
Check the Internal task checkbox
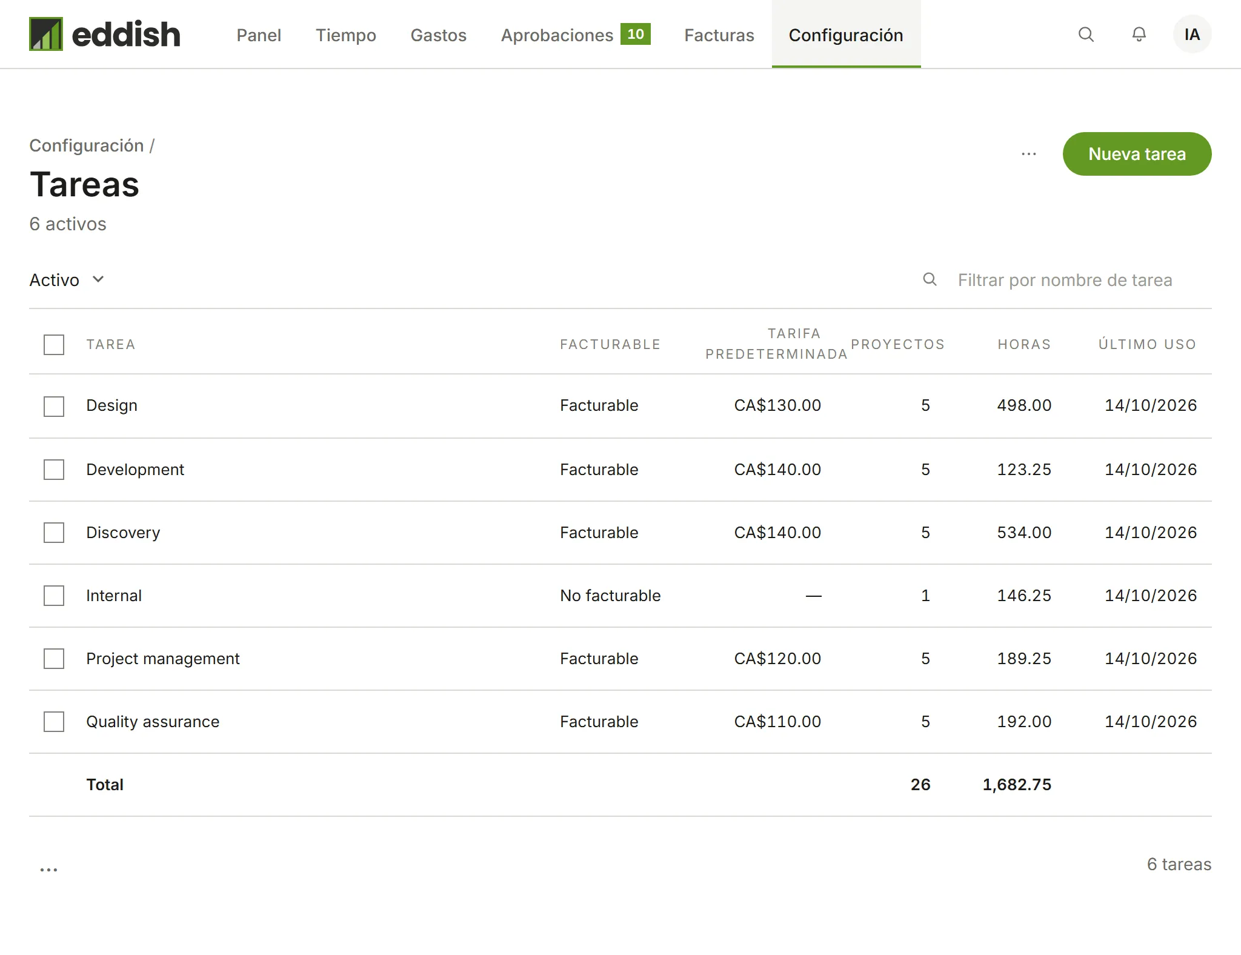coord(54,596)
